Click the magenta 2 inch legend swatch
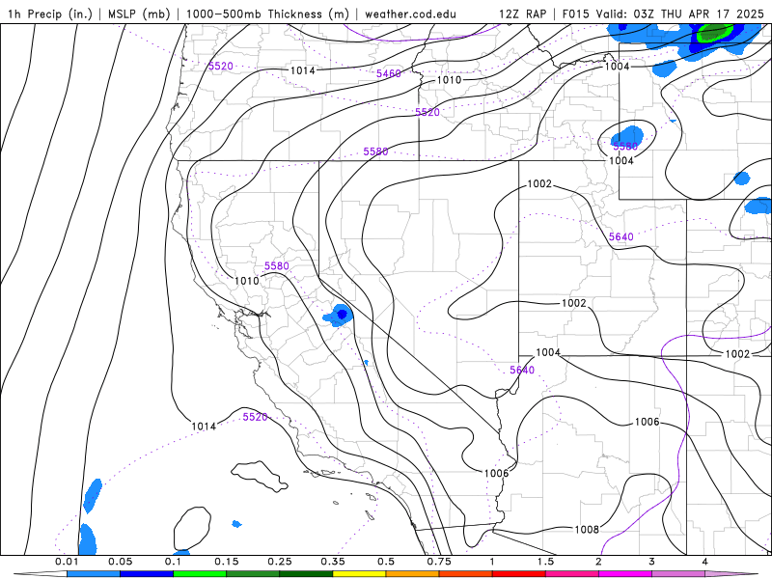772x579 pixels. coord(625,574)
